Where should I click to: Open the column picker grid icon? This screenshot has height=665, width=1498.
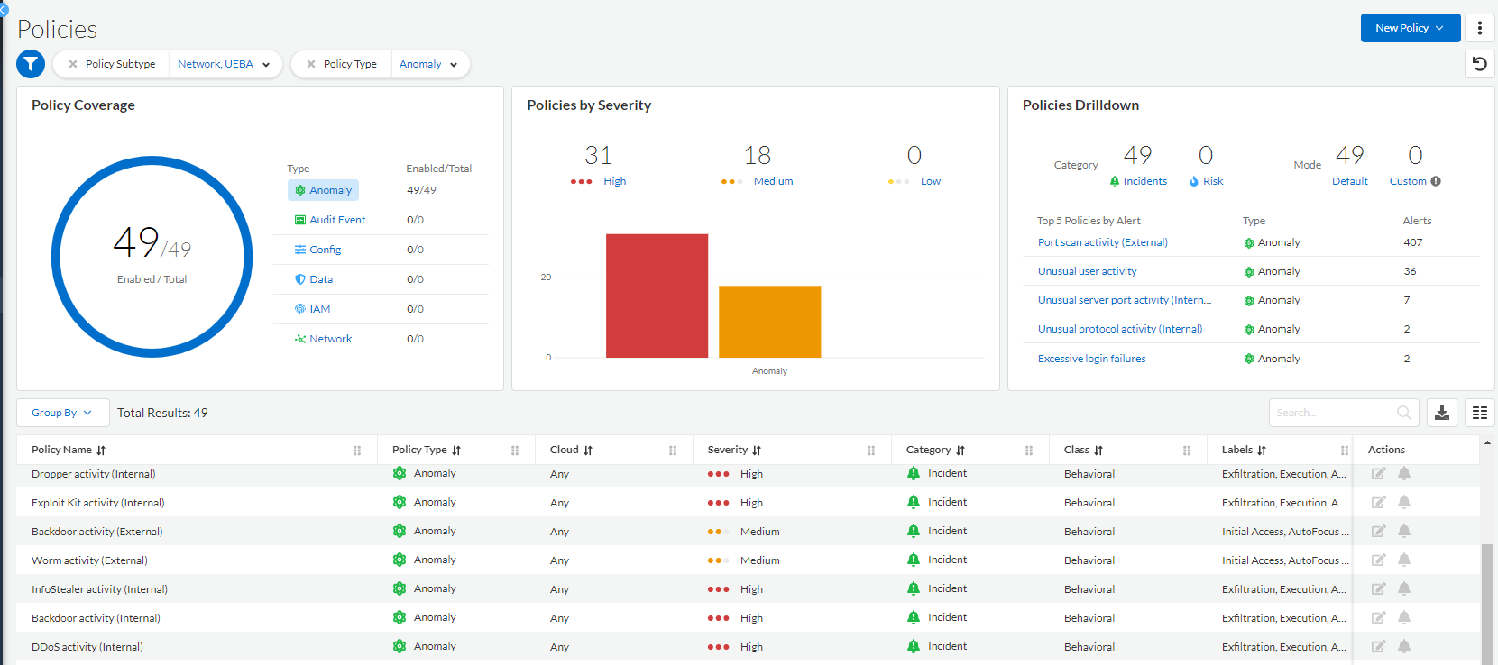(x=1479, y=413)
